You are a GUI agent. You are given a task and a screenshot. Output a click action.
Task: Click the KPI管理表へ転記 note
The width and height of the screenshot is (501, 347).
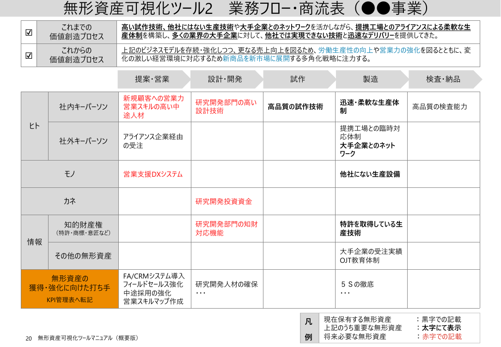[x=70, y=300]
